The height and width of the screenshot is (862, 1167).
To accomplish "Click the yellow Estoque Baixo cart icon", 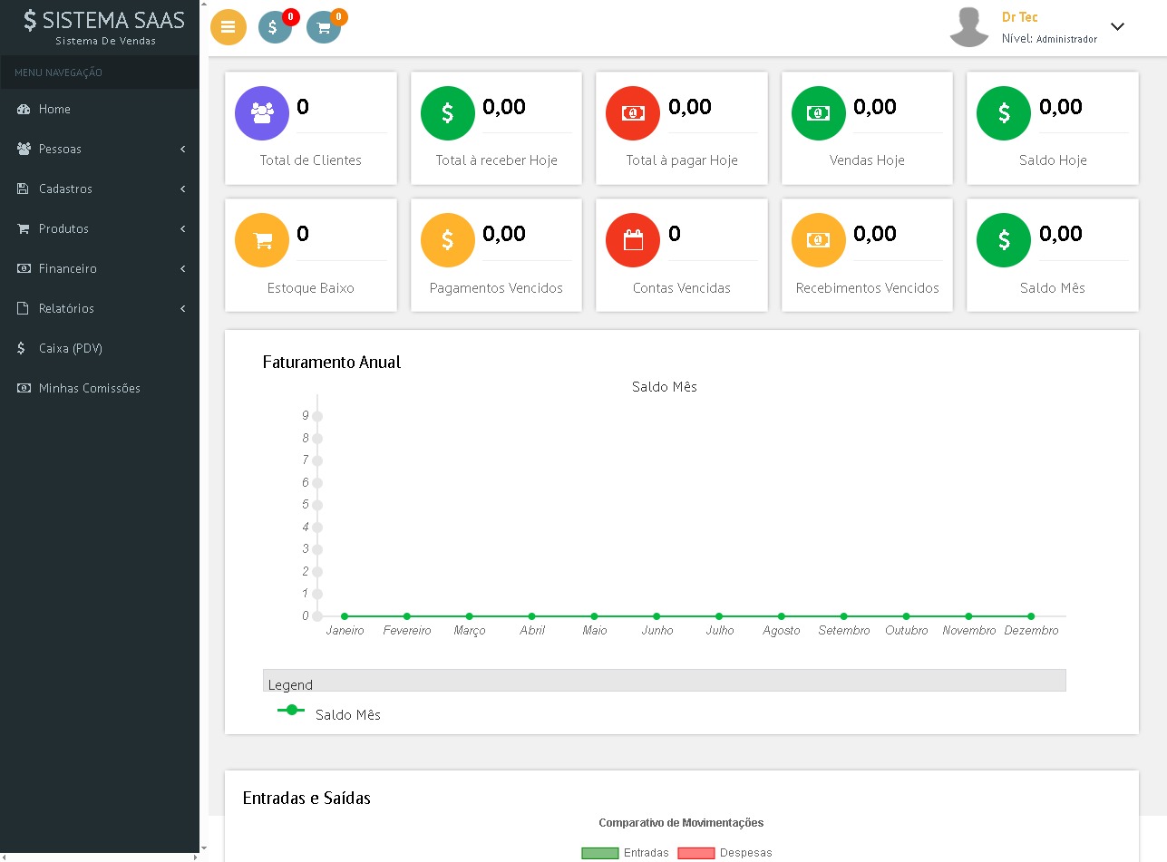I will [x=262, y=240].
